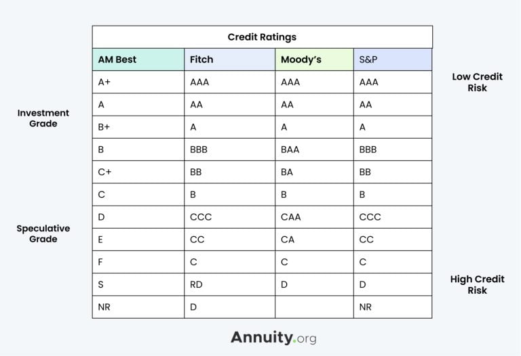Select the C+ rating in AM Best column

pos(104,172)
